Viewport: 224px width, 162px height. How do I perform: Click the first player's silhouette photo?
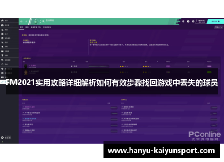(x=26, y=66)
